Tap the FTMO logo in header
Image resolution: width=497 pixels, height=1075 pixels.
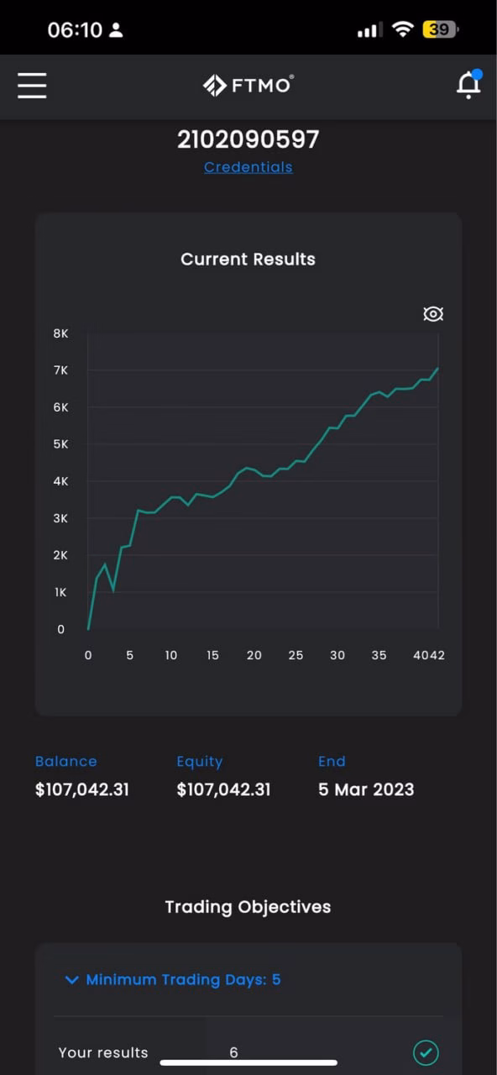pos(248,85)
